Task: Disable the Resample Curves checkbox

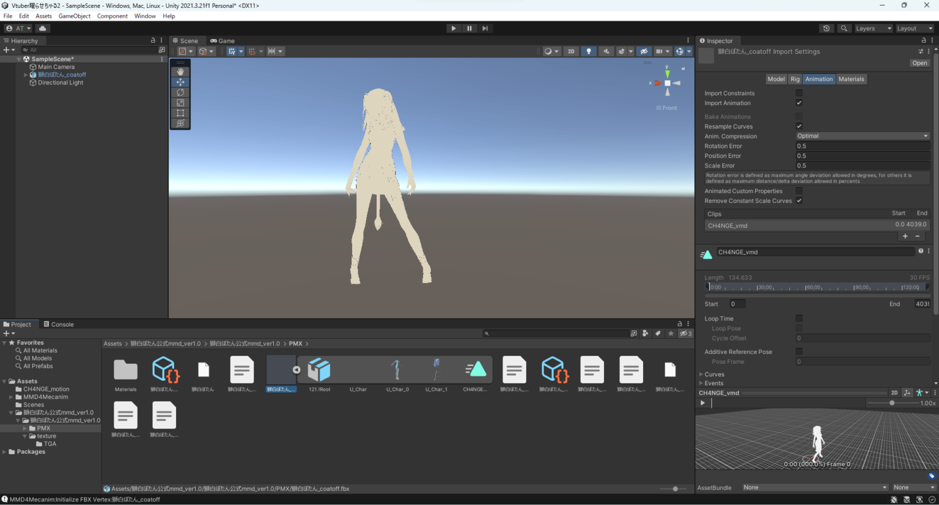Action: (799, 126)
